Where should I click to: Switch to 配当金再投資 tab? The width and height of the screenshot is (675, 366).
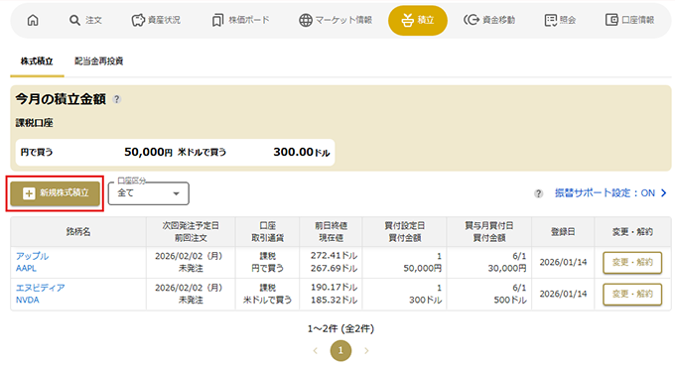(x=99, y=61)
